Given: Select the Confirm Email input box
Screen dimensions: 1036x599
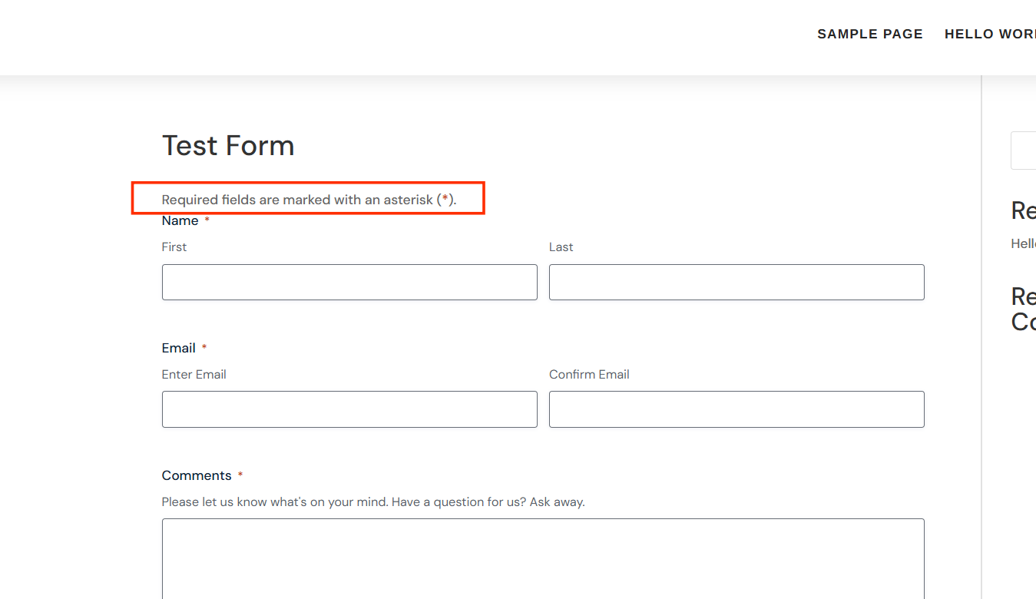Looking at the screenshot, I should coord(736,409).
